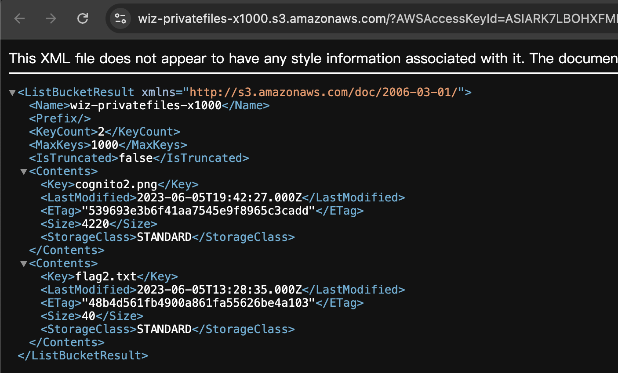618x373 pixels.
Task: Collapse the first Contents node for cognito2.png
Action: click(24, 172)
